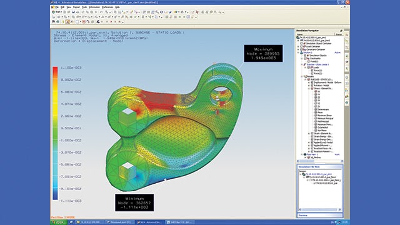400x225 pixels.
Task: Click the Start button in the toolbar
Action: 57,12
